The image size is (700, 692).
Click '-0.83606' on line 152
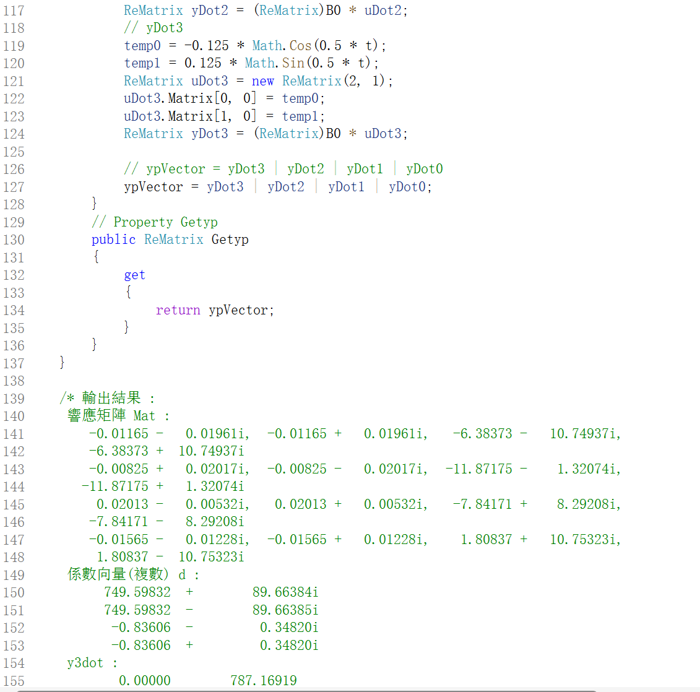tap(141, 627)
